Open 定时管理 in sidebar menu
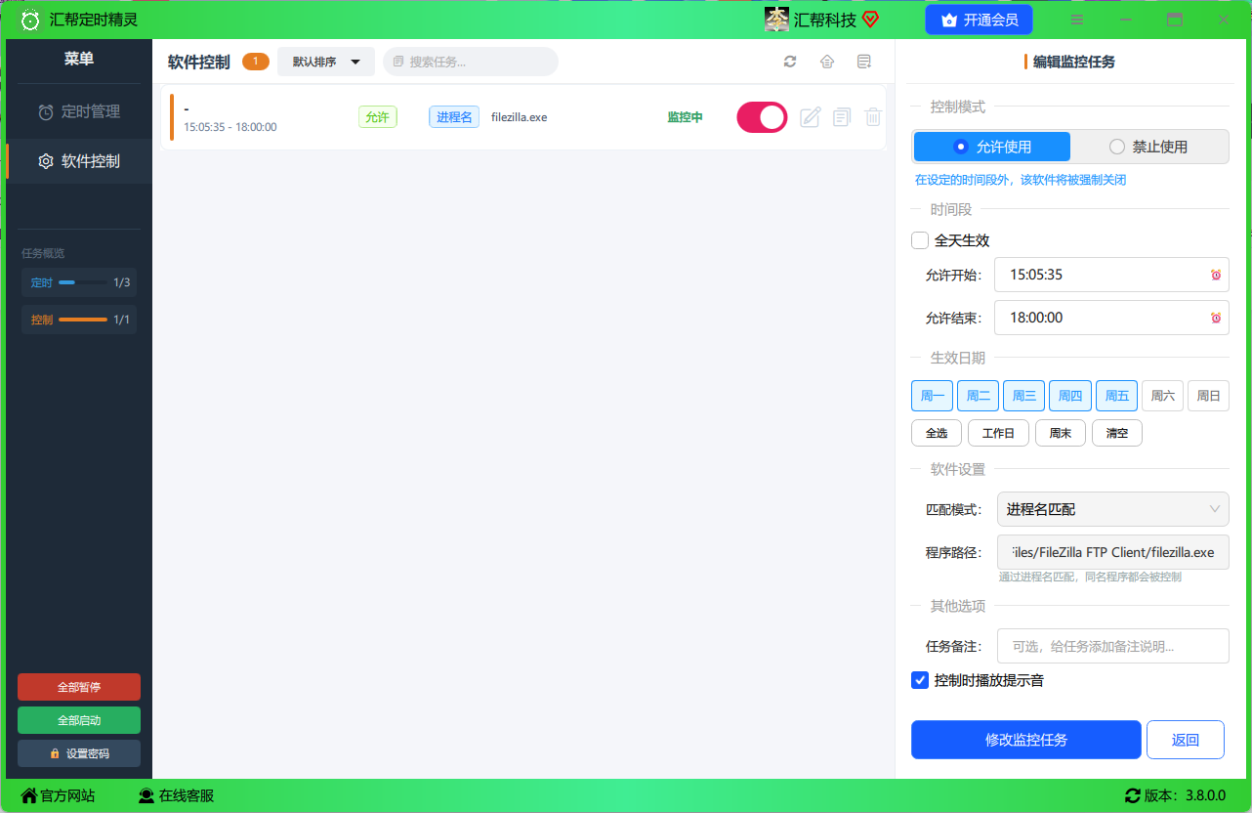1252x813 pixels. [79, 111]
